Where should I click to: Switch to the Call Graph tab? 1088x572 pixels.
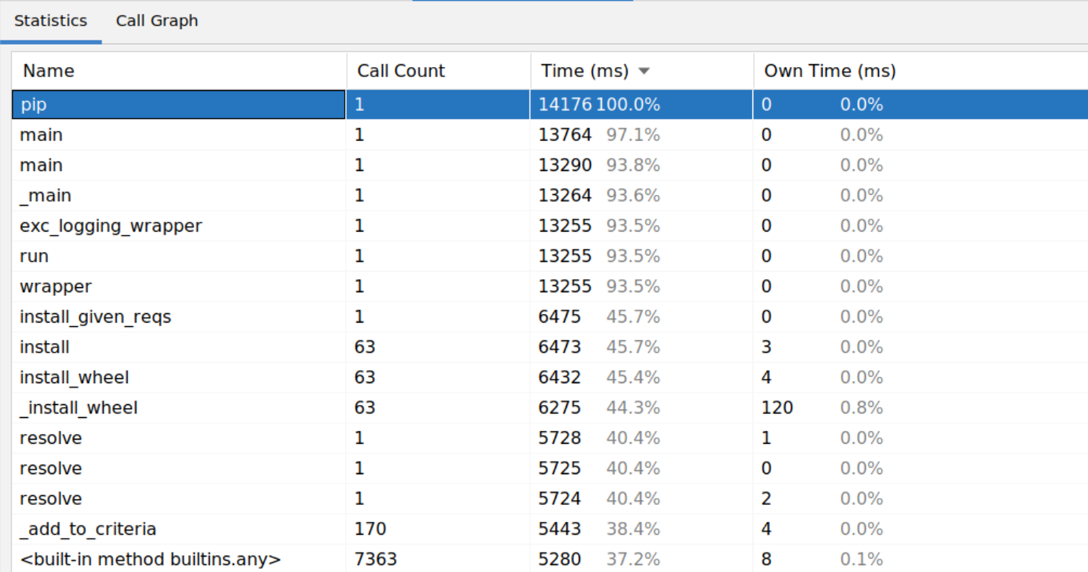156,20
